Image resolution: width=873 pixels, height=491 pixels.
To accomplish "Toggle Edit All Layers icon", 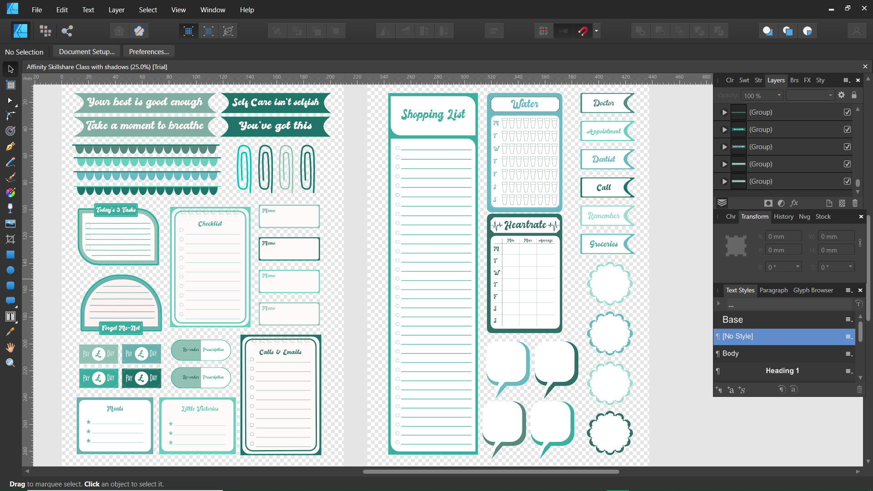I will [722, 203].
